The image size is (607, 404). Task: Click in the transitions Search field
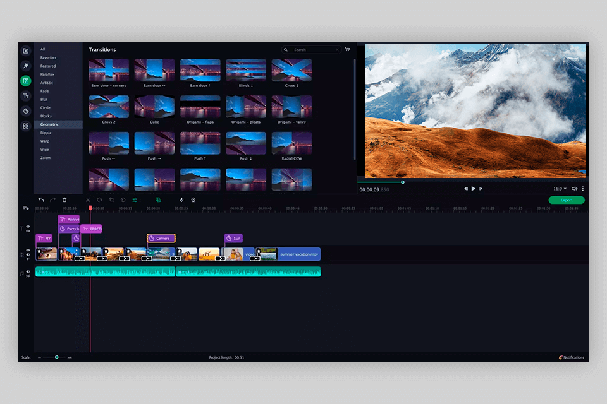pos(312,49)
